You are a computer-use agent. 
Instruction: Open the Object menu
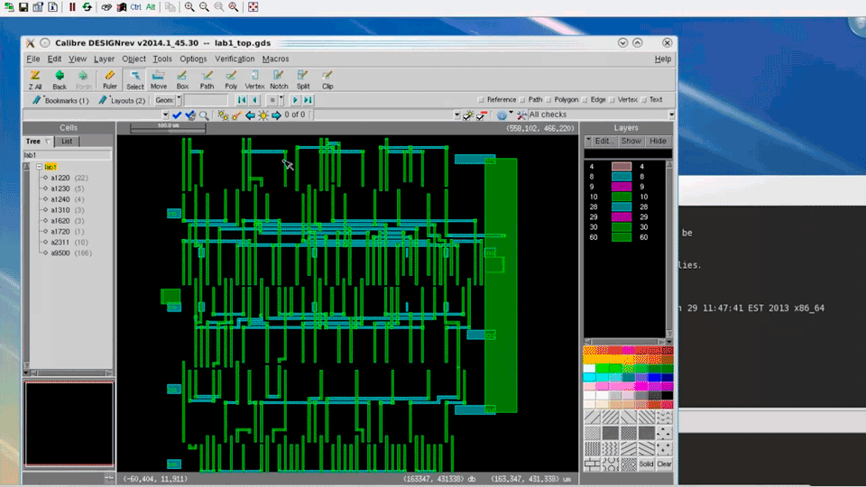tap(134, 59)
